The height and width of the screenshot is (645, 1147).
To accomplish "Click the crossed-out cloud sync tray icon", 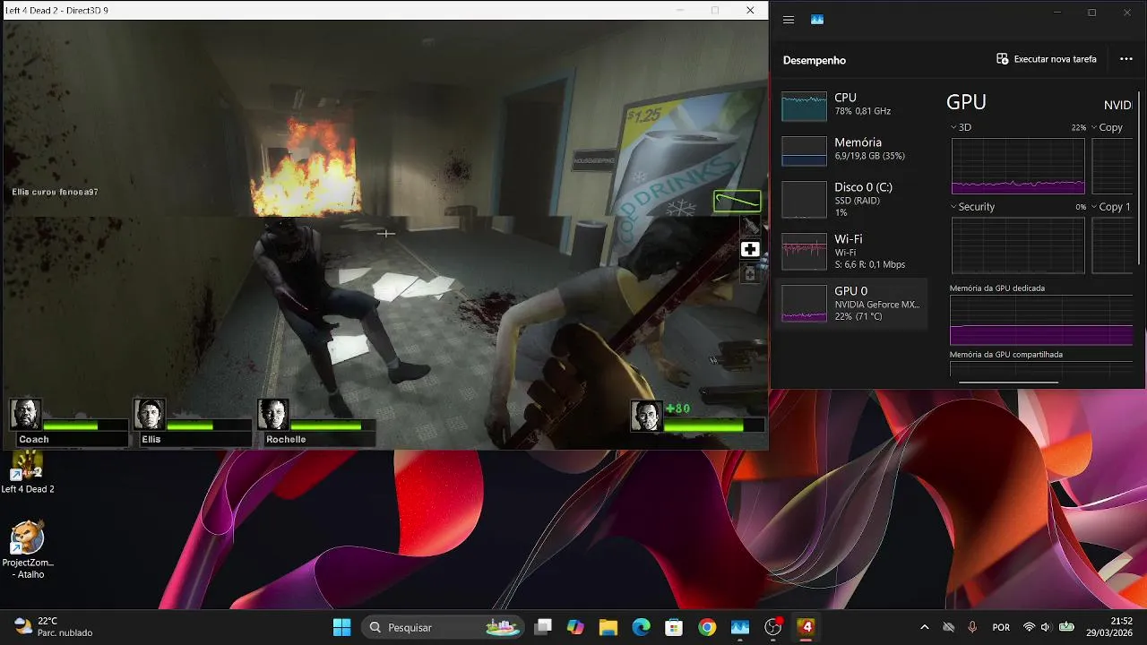I will 948,627.
